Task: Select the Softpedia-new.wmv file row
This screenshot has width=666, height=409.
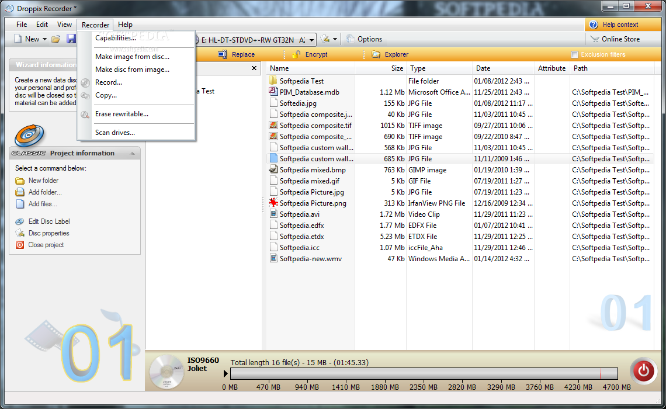Action: [x=460, y=259]
